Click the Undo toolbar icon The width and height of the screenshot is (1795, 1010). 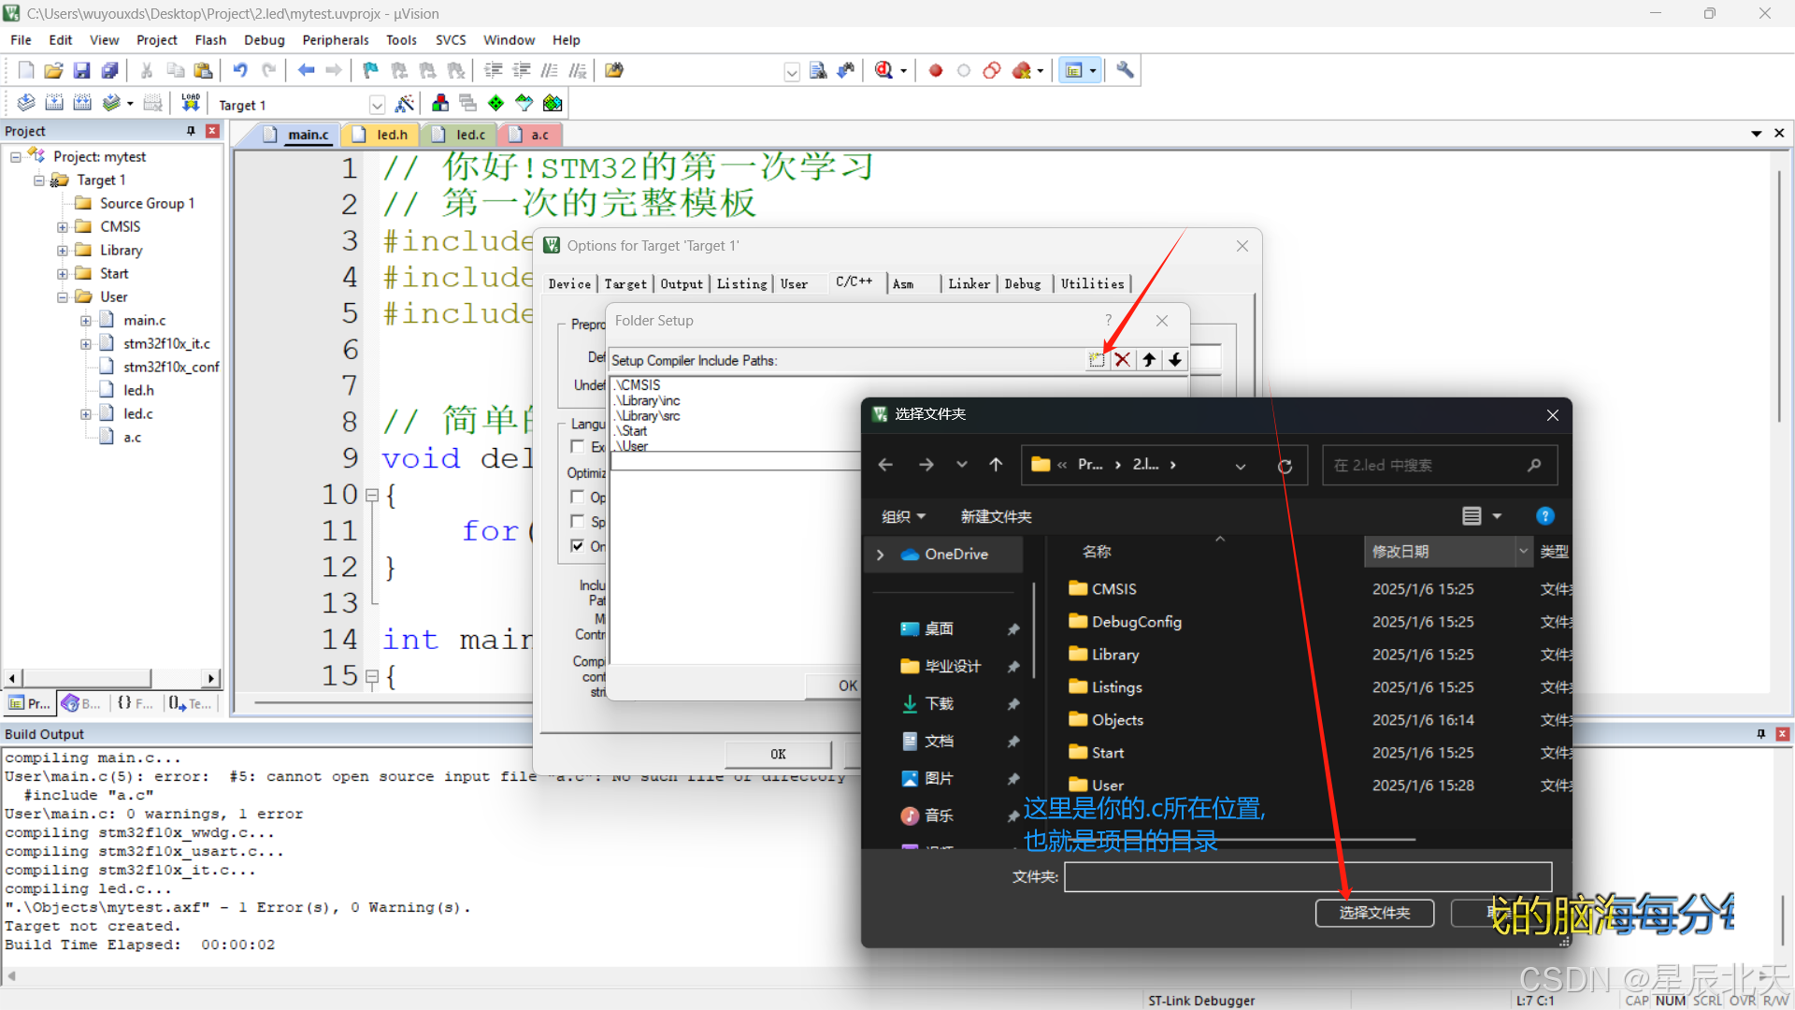[240, 70]
